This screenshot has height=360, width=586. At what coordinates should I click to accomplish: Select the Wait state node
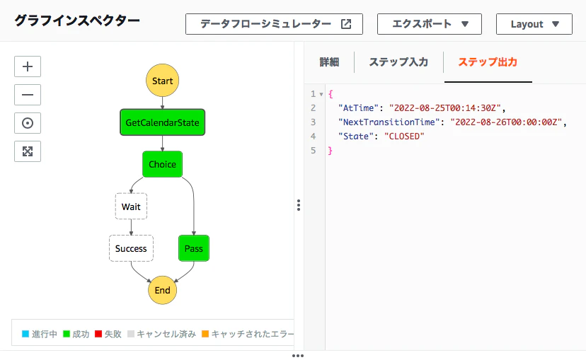coord(131,206)
